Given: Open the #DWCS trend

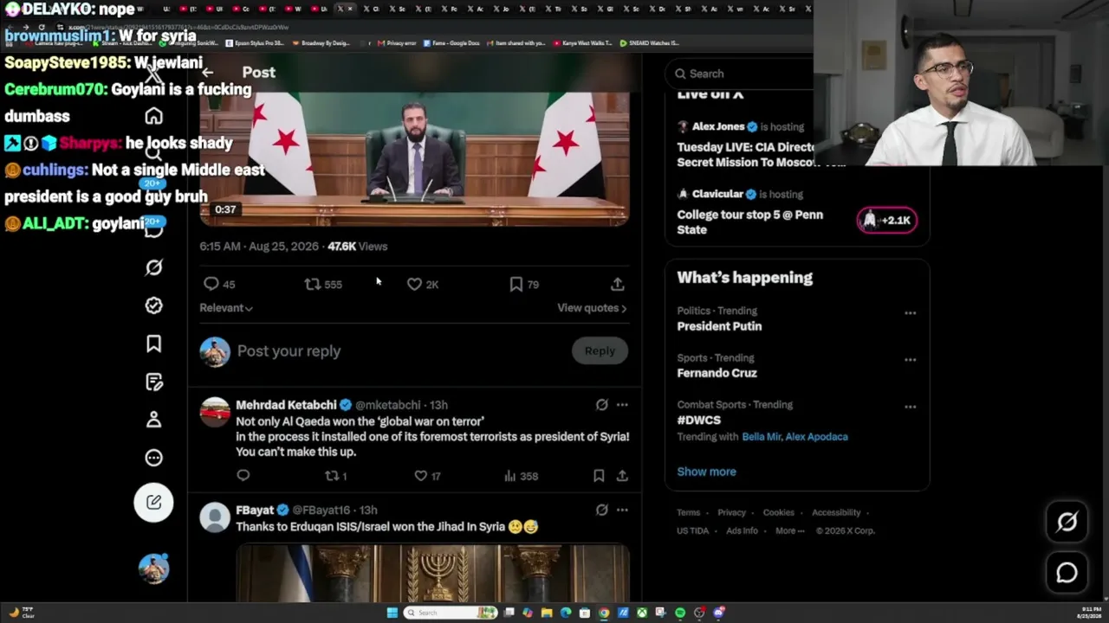Looking at the screenshot, I should (698, 420).
